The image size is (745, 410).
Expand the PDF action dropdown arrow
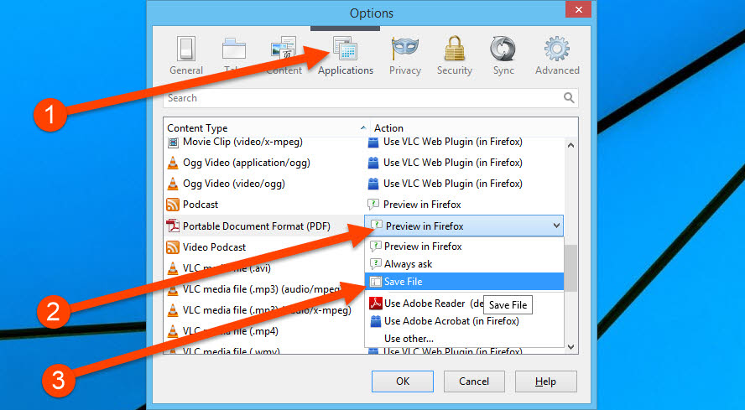556,226
